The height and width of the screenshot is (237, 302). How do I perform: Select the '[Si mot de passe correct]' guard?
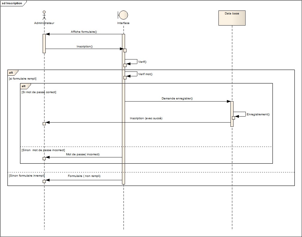pyautogui.click(x=39, y=92)
